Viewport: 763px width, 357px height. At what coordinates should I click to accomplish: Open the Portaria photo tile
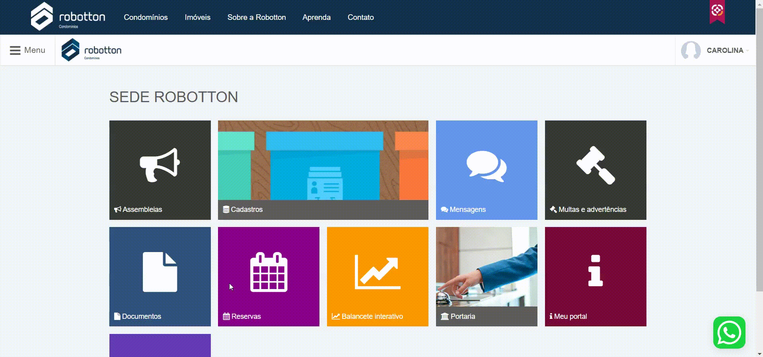pos(486,276)
